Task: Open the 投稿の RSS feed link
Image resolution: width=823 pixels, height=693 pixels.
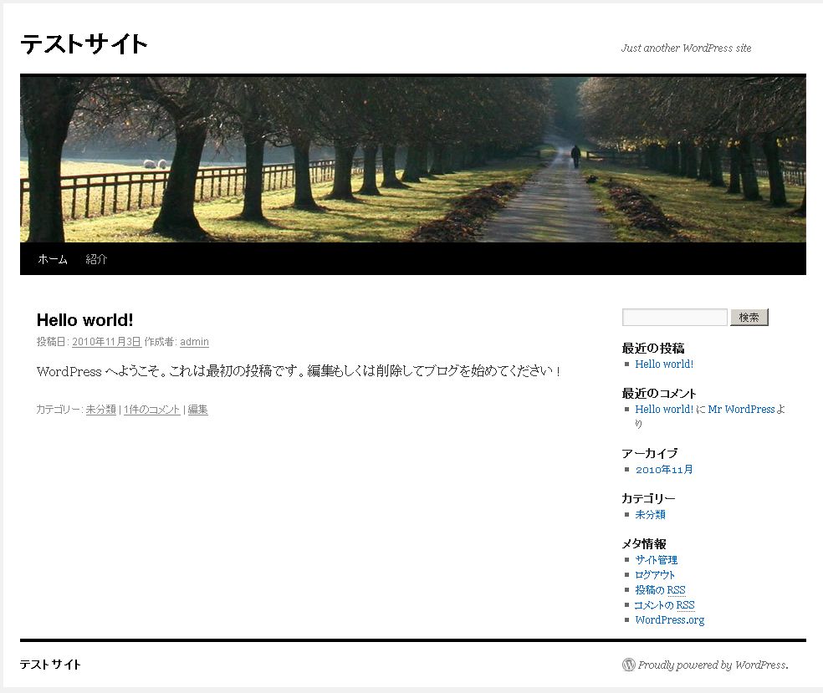Action: click(660, 590)
